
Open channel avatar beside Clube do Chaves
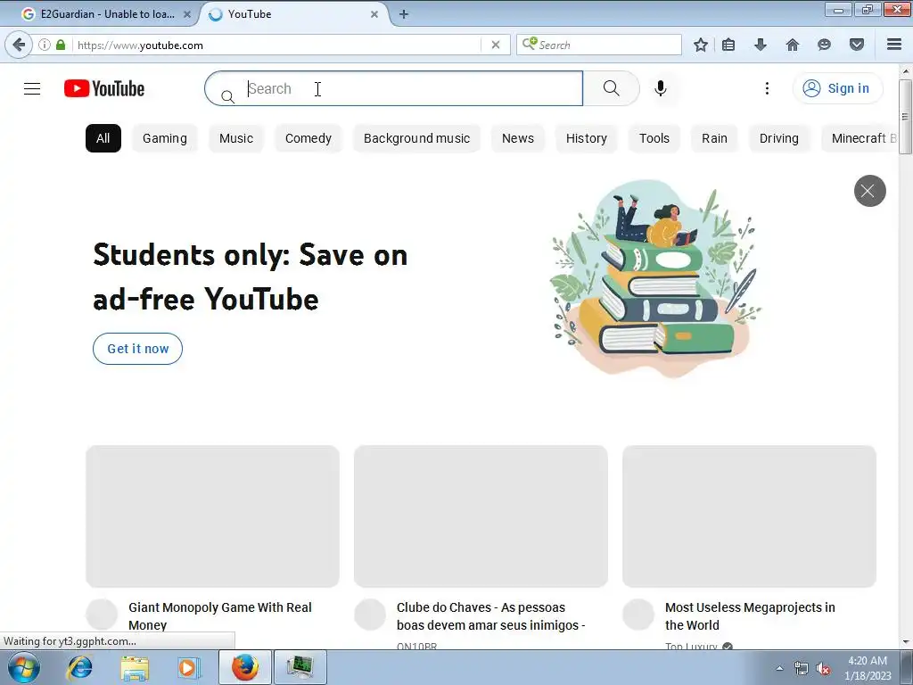[370, 615]
